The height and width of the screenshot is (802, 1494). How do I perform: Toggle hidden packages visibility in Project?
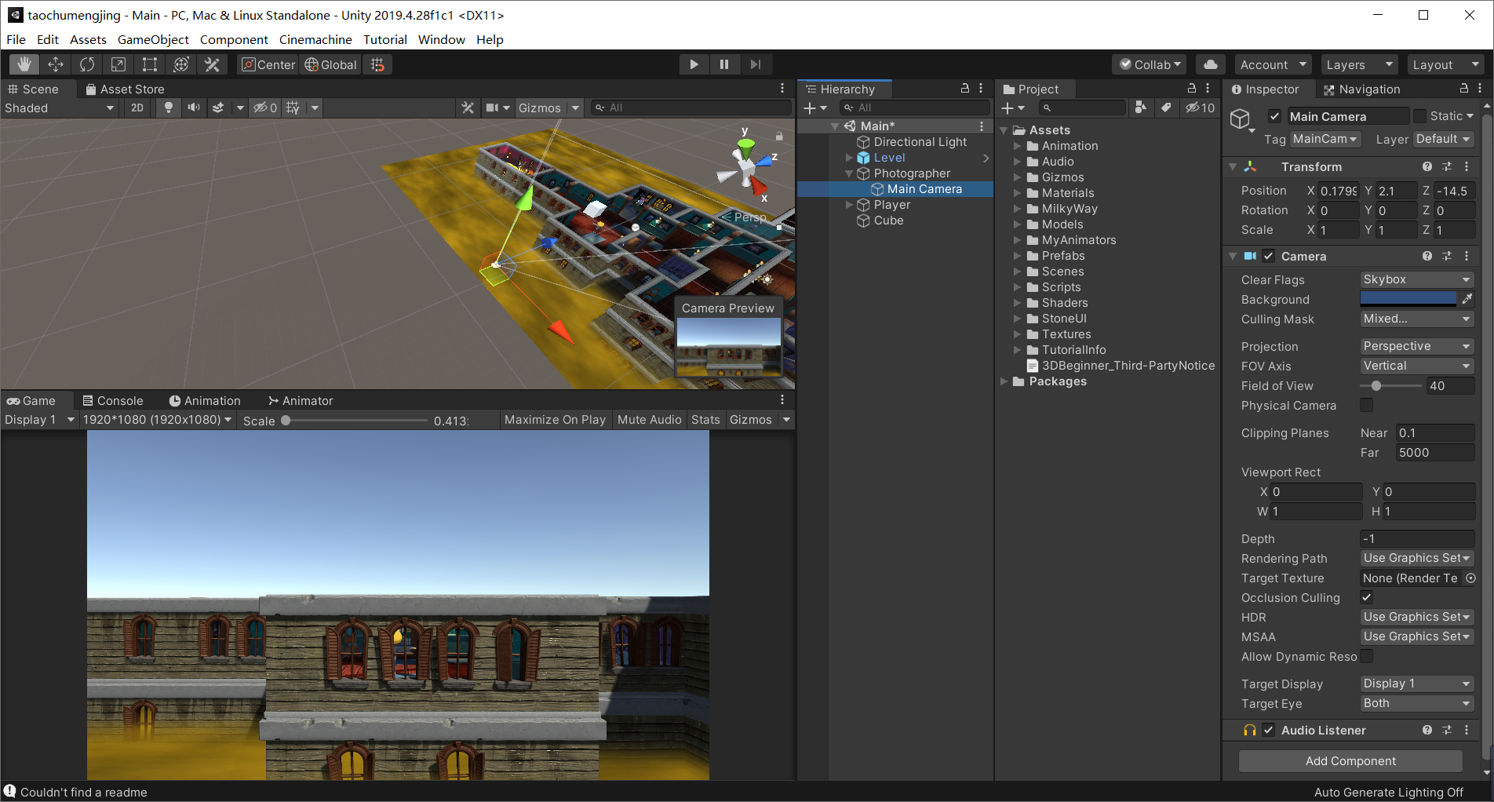(1200, 108)
